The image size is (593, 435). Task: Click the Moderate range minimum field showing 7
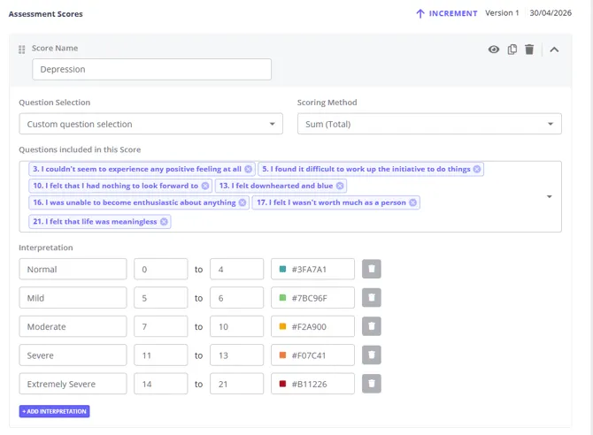point(161,326)
